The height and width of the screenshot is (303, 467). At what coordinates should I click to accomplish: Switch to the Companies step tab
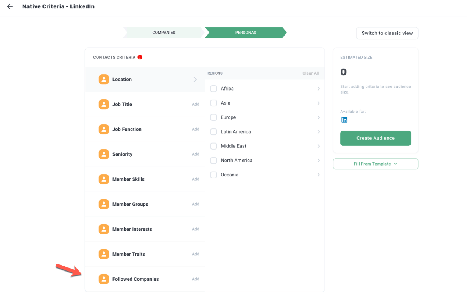point(163,33)
